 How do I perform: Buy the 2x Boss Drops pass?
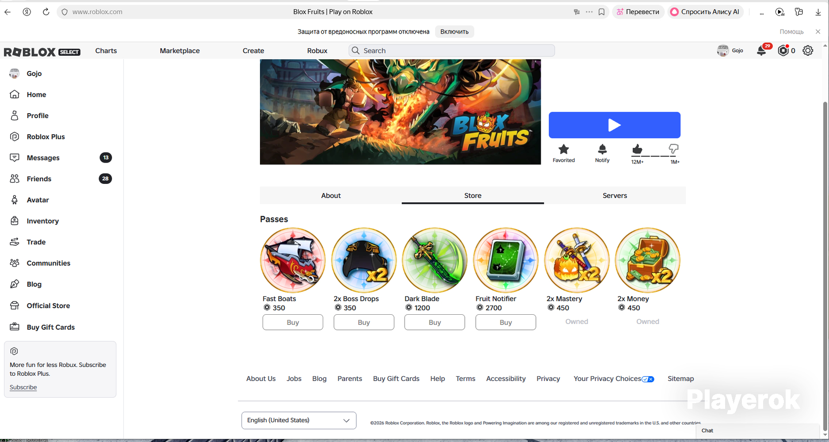[364, 322]
